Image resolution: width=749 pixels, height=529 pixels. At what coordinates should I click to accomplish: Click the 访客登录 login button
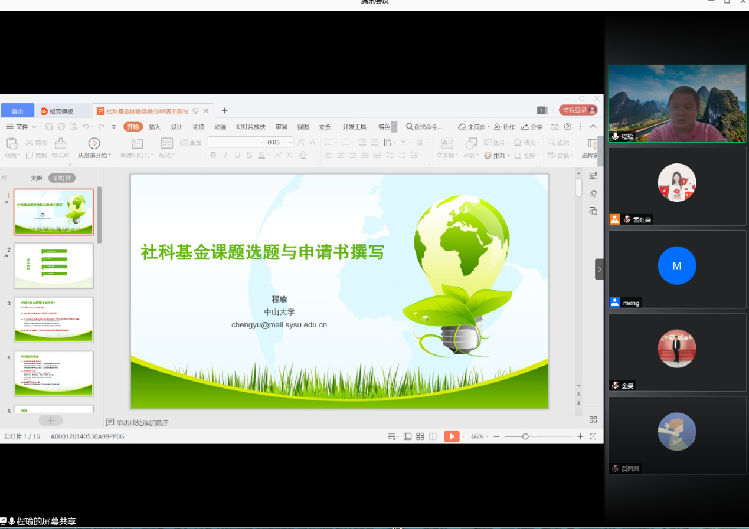tap(578, 110)
